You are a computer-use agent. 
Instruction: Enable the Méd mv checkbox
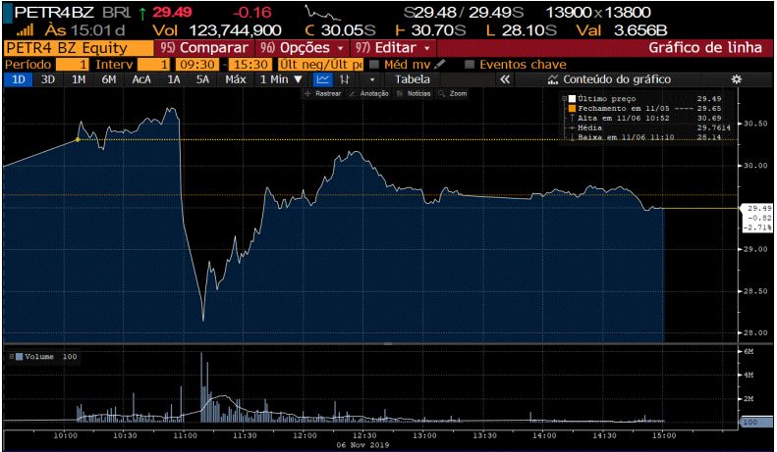pos(374,64)
